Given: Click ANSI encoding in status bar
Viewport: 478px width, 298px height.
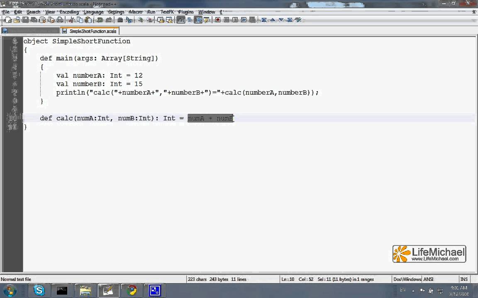Looking at the screenshot, I should pos(428,279).
